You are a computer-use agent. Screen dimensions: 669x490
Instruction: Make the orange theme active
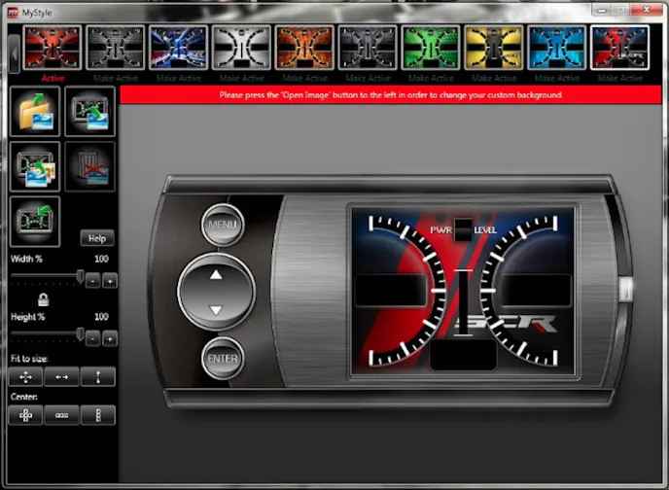point(305,78)
